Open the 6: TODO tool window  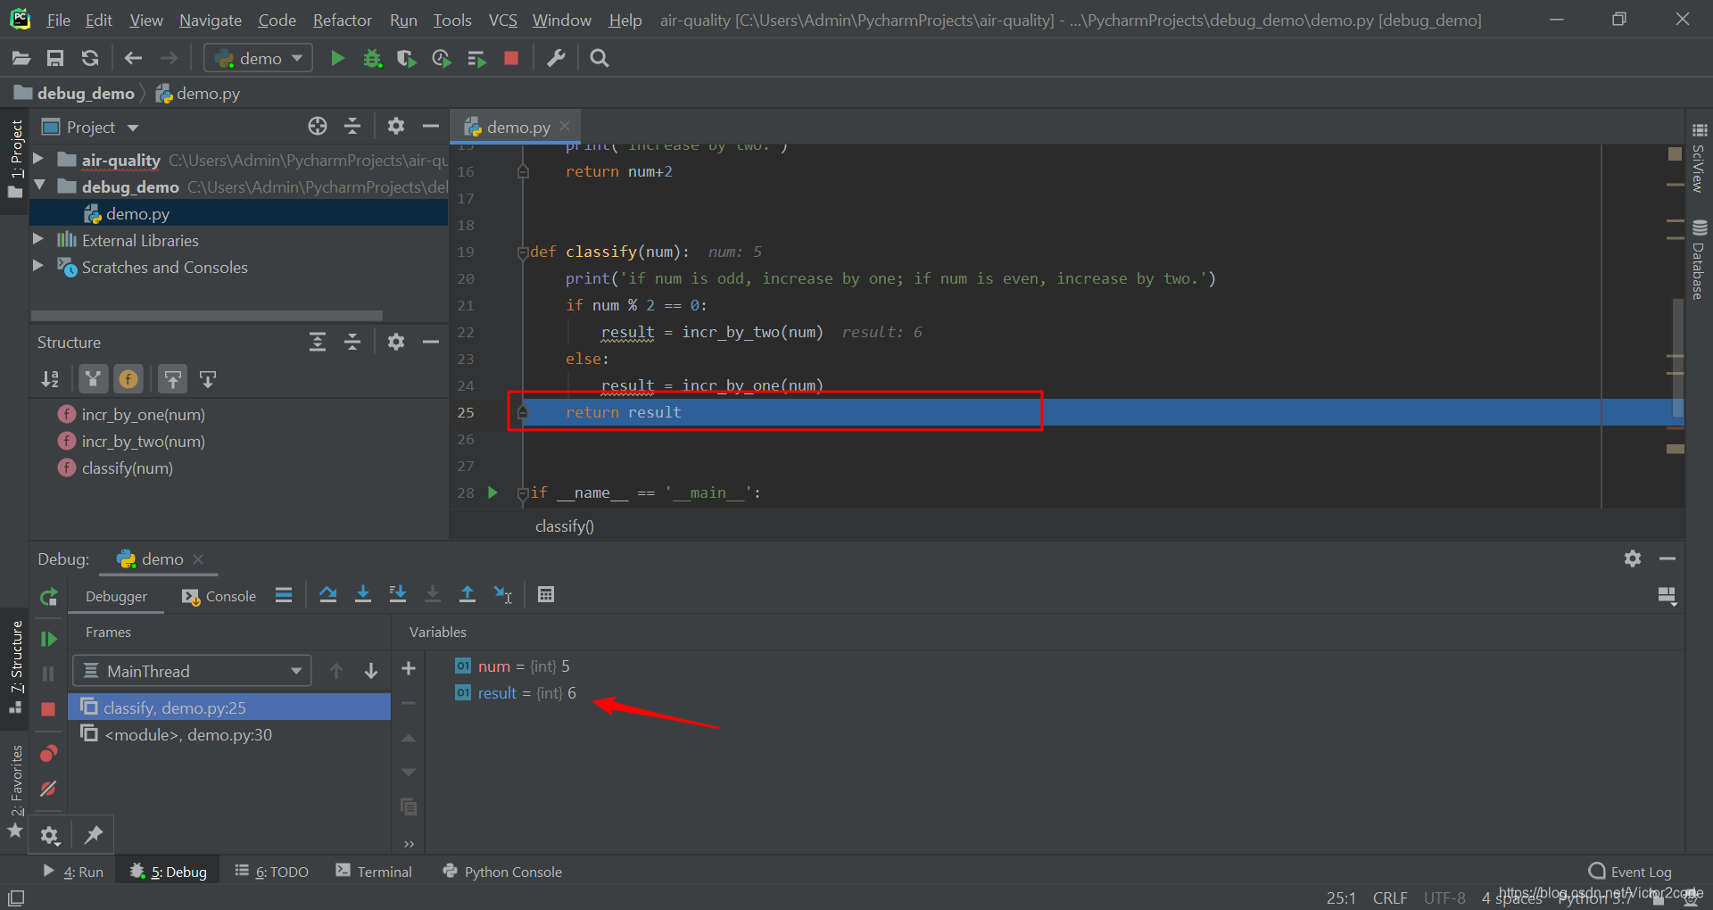[x=271, y=872]
